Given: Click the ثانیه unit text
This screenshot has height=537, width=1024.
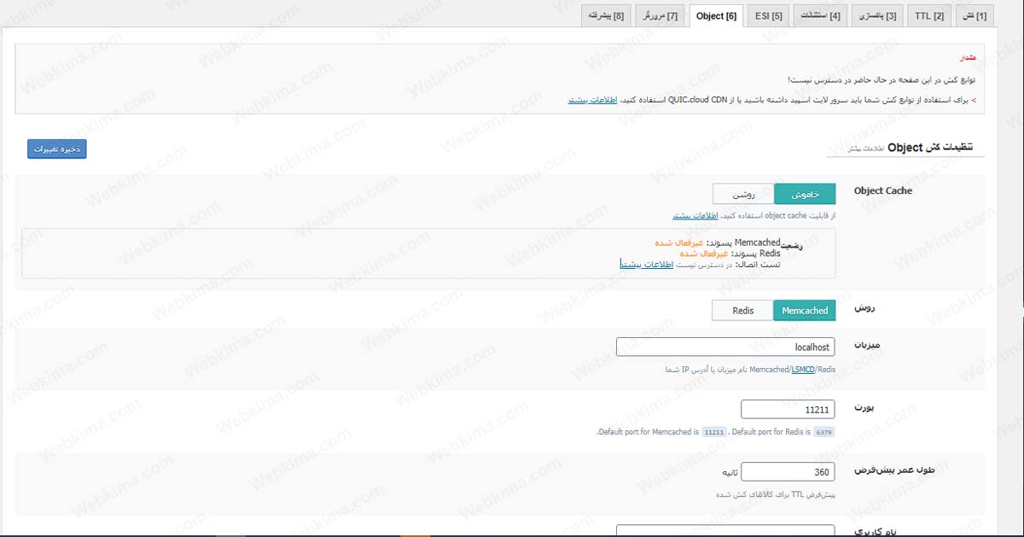Looking at the screenshot, I should tap(728, 472).
